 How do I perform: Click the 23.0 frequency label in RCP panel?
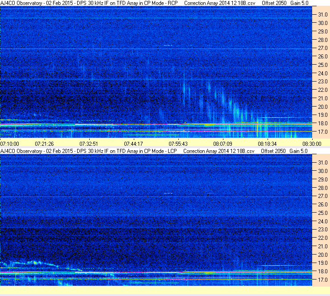322,82
